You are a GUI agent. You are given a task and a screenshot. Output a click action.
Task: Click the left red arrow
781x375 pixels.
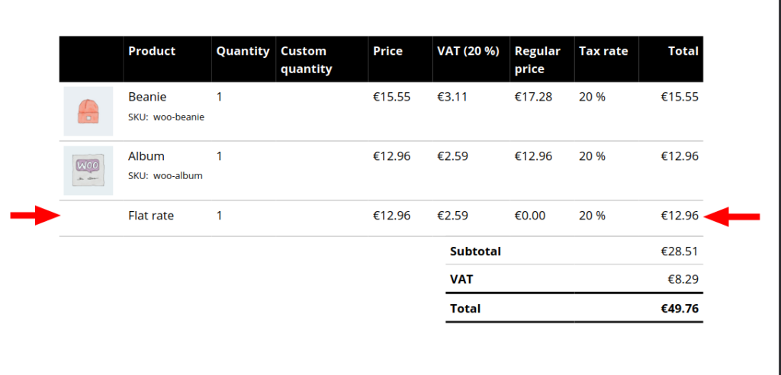click(x=35, y=216)
